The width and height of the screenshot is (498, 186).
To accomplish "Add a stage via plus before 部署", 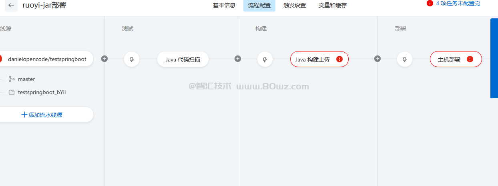I will tap(377, 59).
